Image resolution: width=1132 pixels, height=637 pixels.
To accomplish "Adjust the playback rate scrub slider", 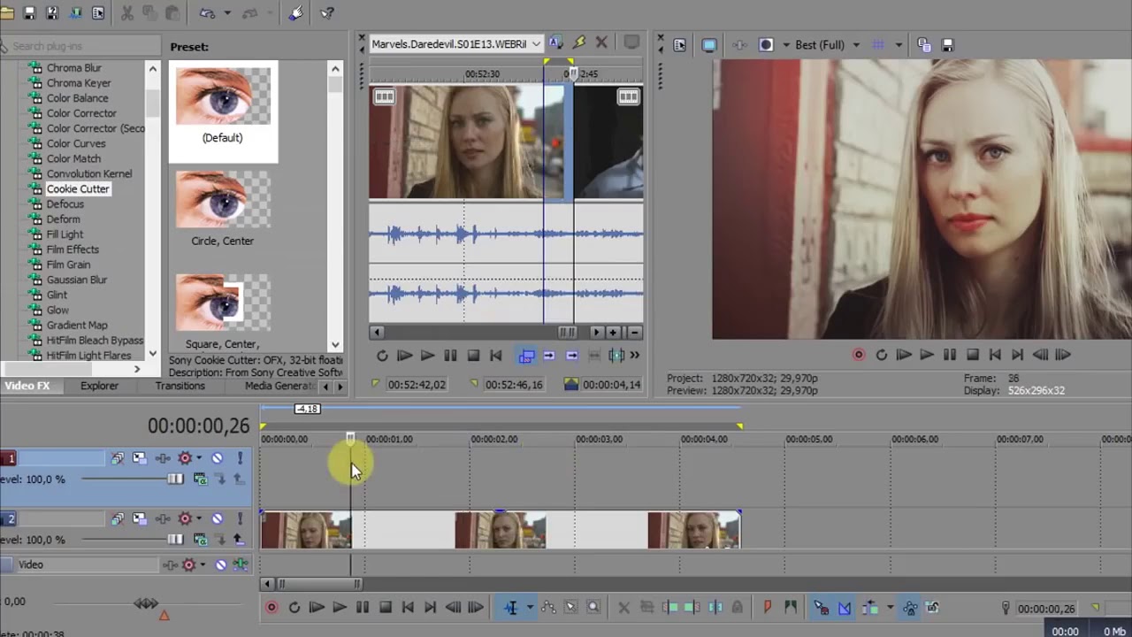I will tap(146, 603).
